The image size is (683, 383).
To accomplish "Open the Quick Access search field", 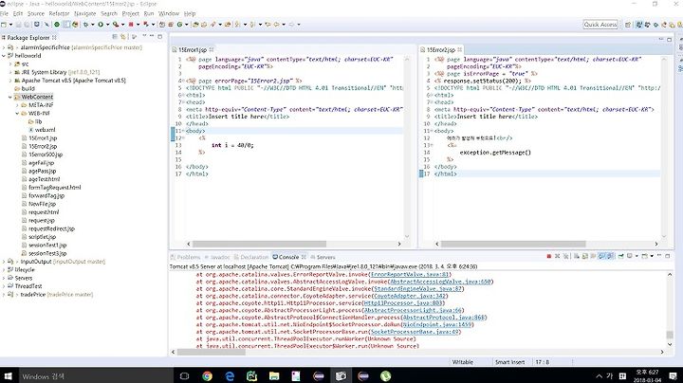I will click(x=600, y=25).
